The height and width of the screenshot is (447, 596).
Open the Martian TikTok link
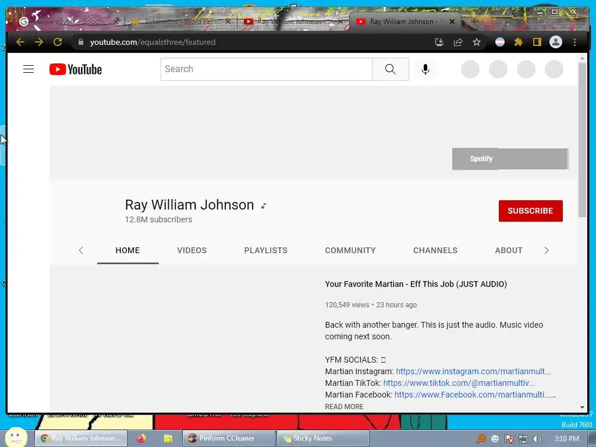coord(459,383)
